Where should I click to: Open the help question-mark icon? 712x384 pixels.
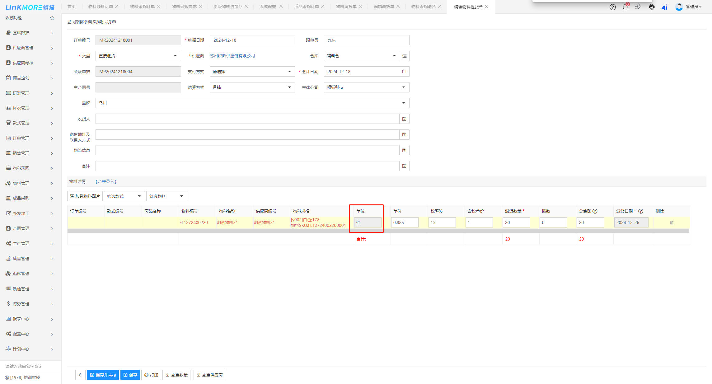click(x=612, y=7)
